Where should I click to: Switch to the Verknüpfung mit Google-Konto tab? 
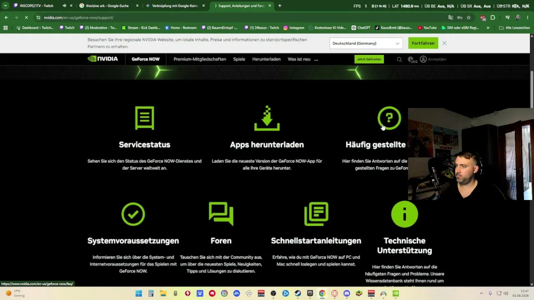click(175, 6)
